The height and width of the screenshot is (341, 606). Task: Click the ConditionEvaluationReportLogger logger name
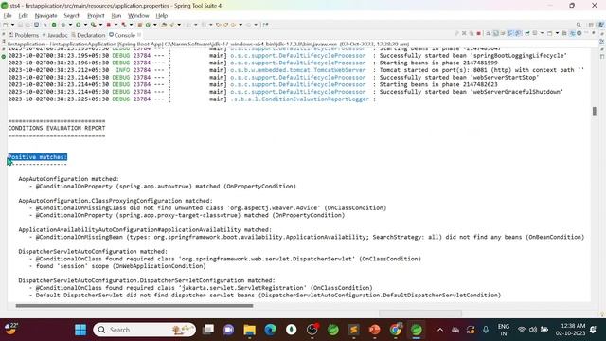[x=300, y=99]
